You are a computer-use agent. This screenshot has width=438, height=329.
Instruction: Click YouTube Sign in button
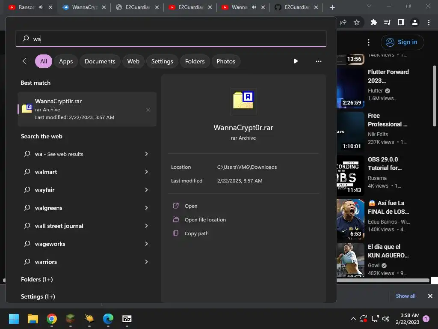pyautogui.click(x=402, y=42)
